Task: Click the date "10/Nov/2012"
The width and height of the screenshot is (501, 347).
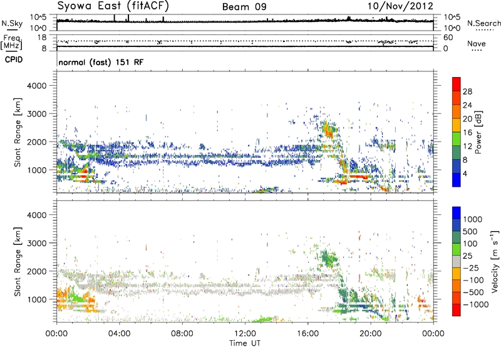Action: [x=400, y=6]
